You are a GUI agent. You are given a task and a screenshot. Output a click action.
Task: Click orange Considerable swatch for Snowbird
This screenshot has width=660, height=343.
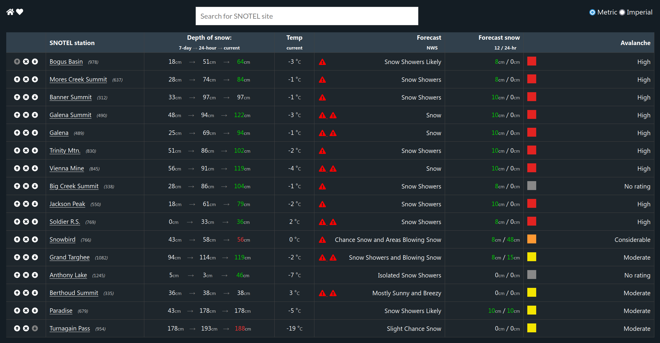531,239
